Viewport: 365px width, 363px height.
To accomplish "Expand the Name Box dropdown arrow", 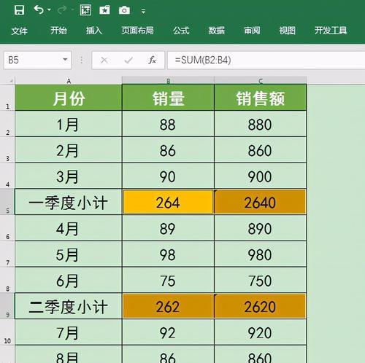I will tap(65, 60).
